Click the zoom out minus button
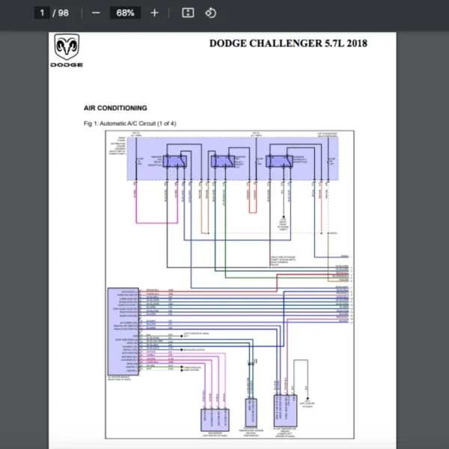Viewport: 449px width, 449px height. (x=95, y=13)
